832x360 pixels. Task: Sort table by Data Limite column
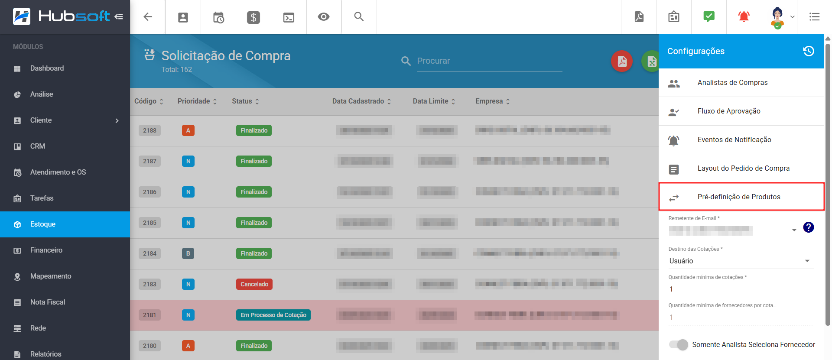(x=434, y=101)
